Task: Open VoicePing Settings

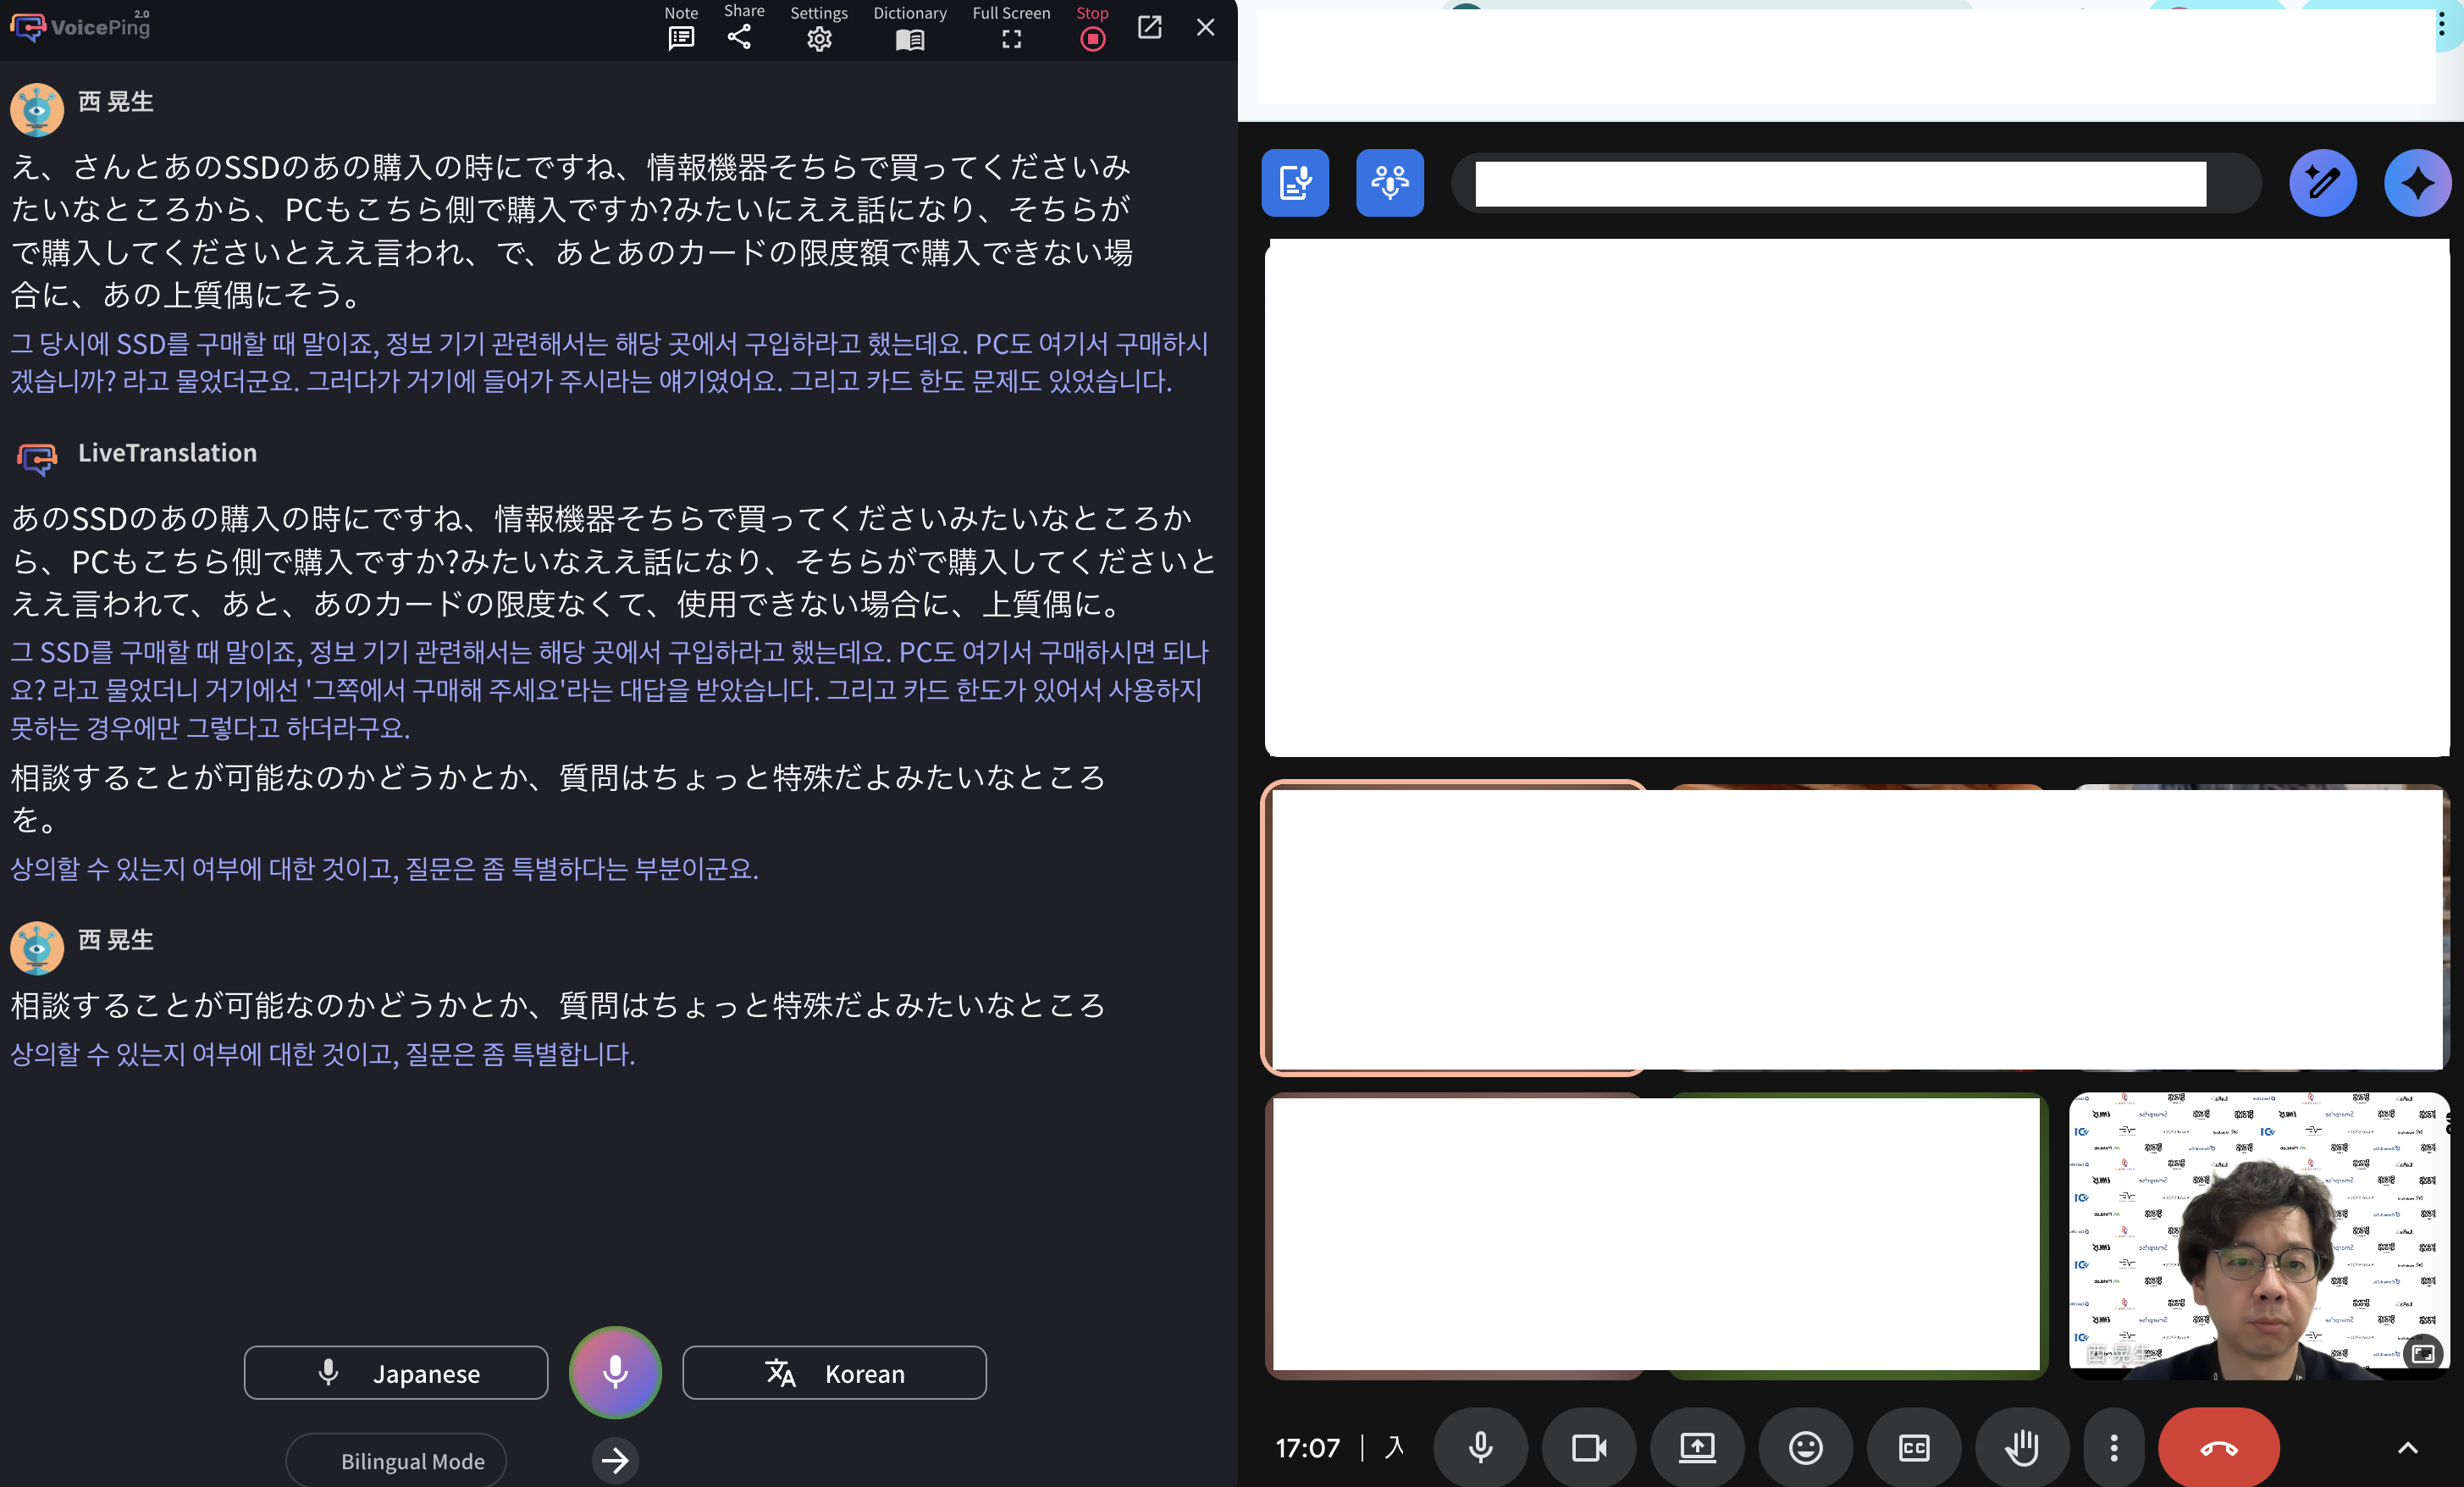Action: pos(818,39)
